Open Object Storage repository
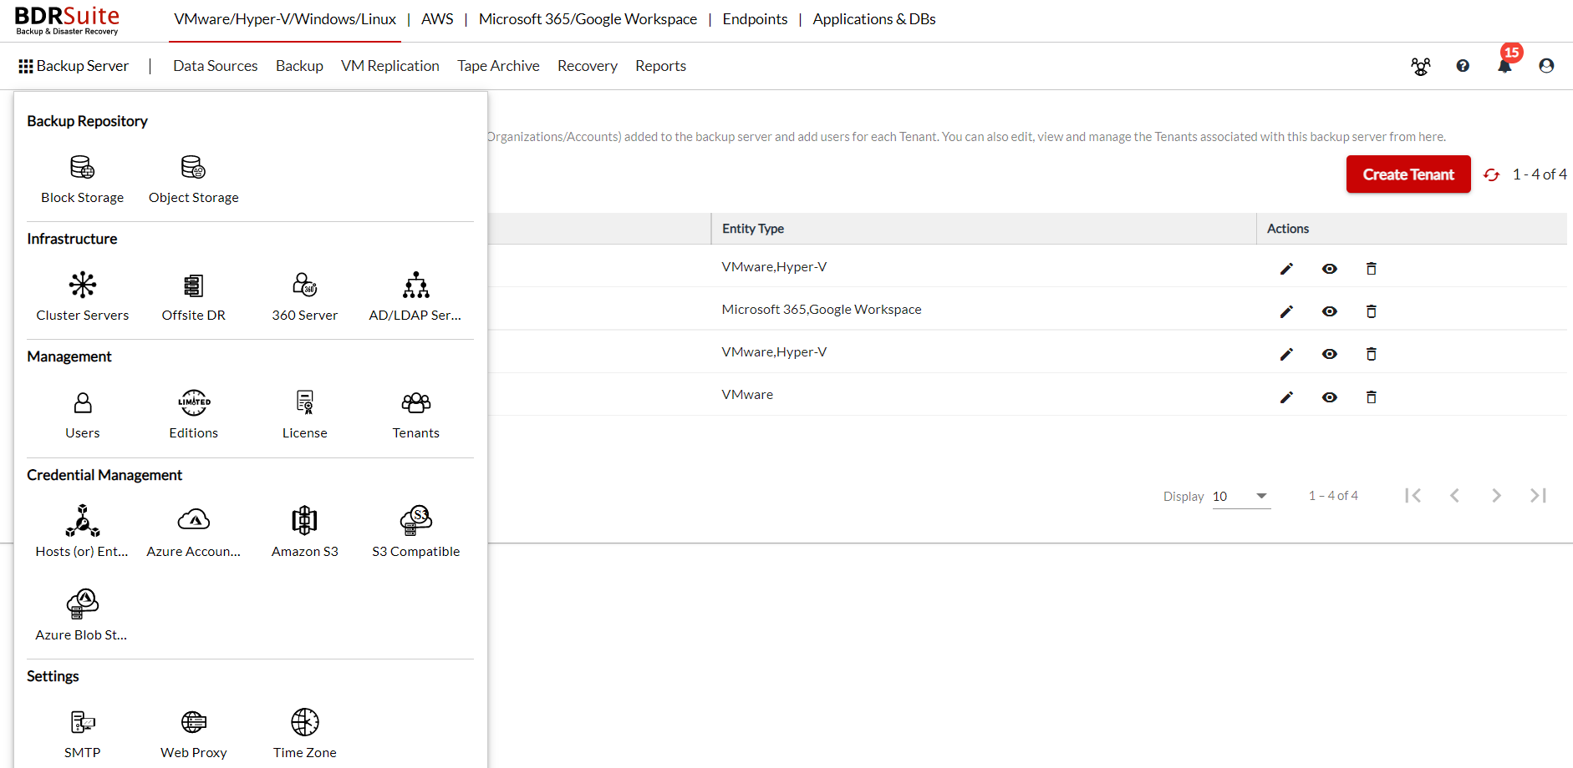The height and width of the screenshot is (768, 1573). [x=193, y=179]
